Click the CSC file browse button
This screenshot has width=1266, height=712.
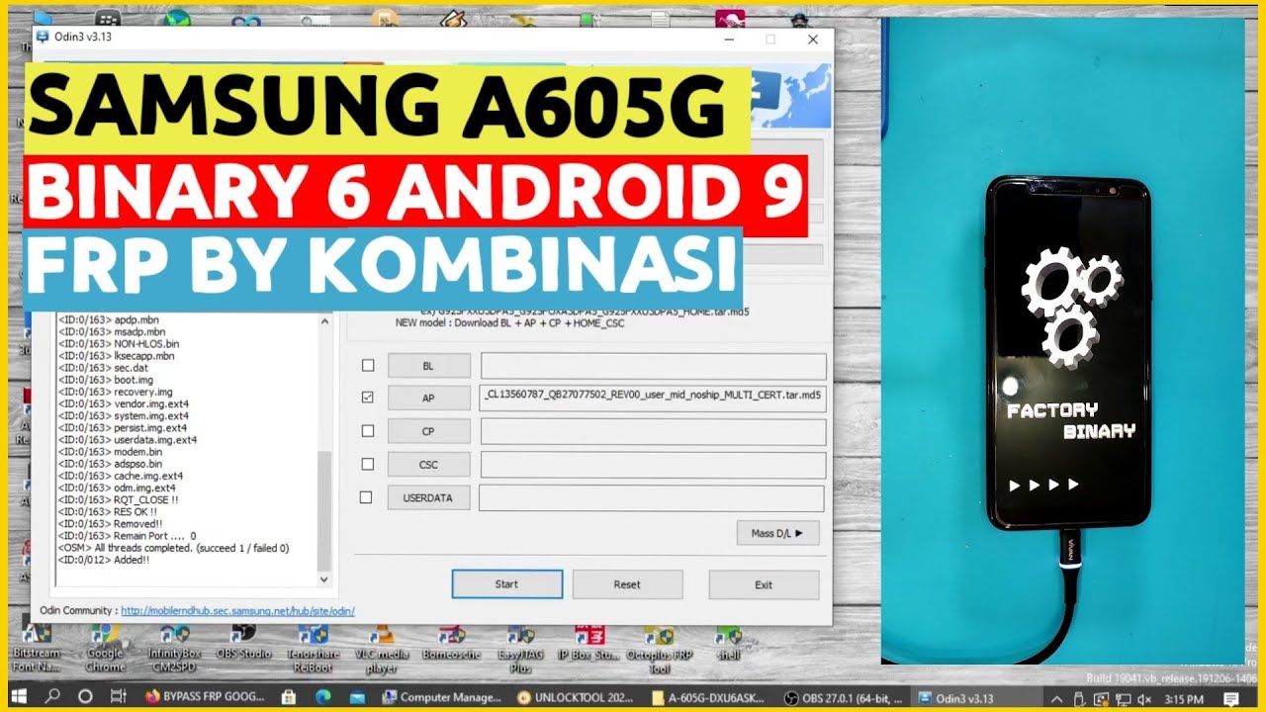click(x=428, y=465)
